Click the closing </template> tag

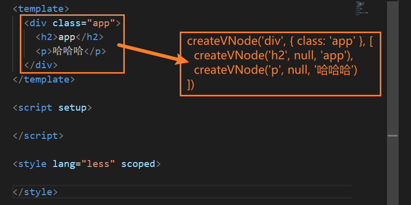[x=44, y=79]
